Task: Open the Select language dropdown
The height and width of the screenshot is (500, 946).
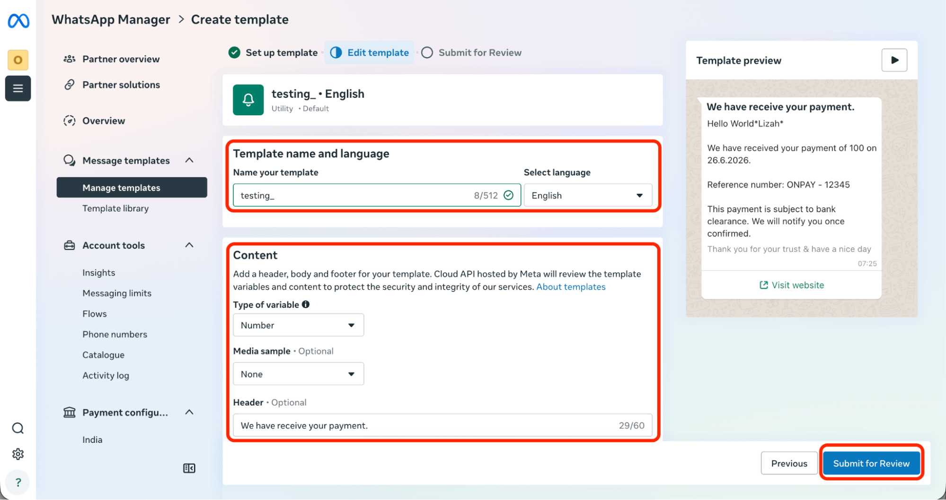Action: pyautogui.click(x=588, y=195)
